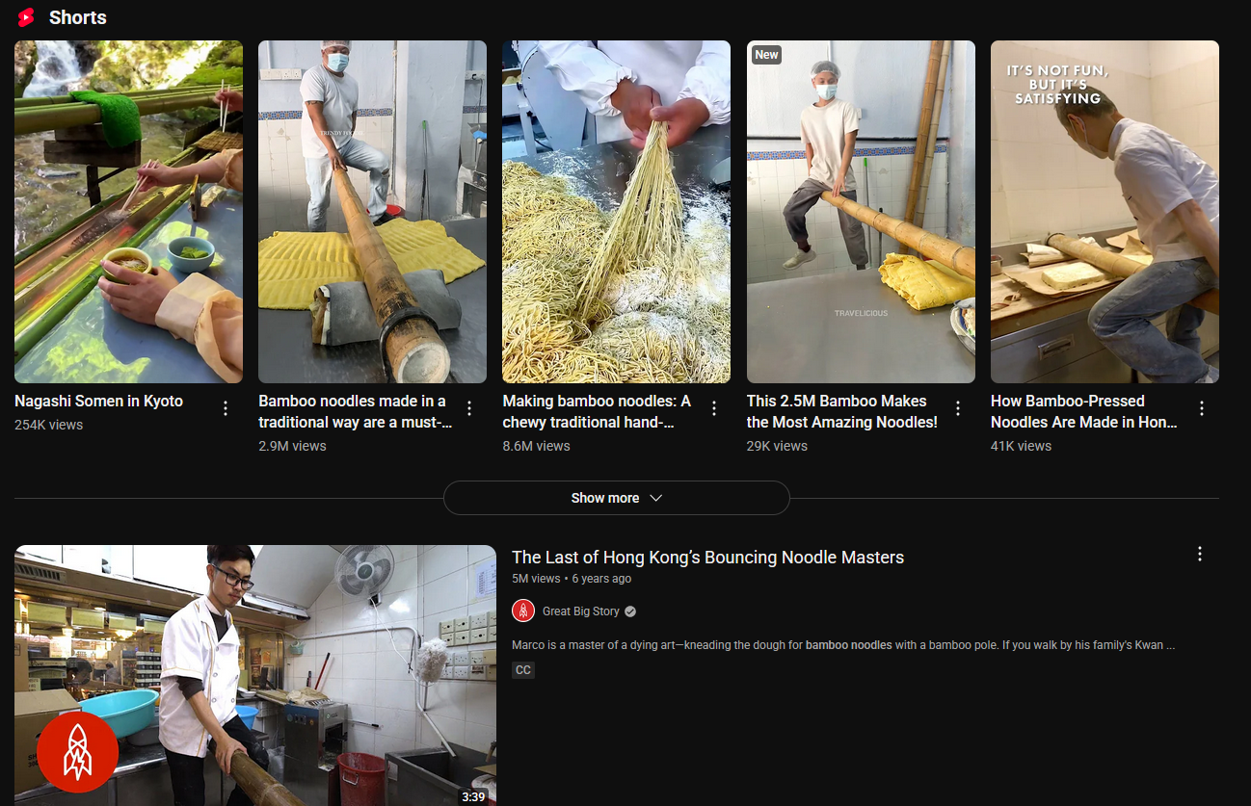
Task: Click the Shorts section heading text
Action: (x=78, y=17)
